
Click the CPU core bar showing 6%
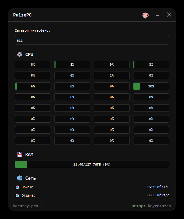(x=33, y=86)
